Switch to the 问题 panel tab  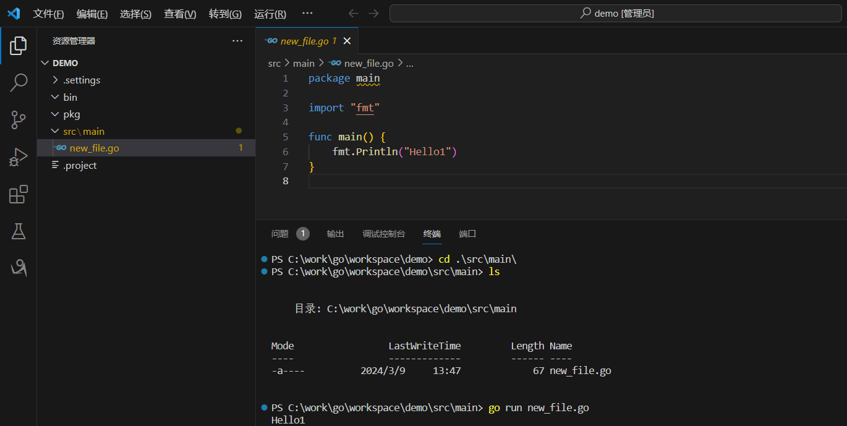tap(280, 234)
